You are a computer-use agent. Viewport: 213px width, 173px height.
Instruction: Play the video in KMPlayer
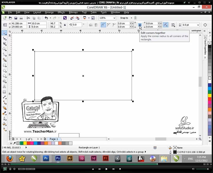click(x=106, y=169)
